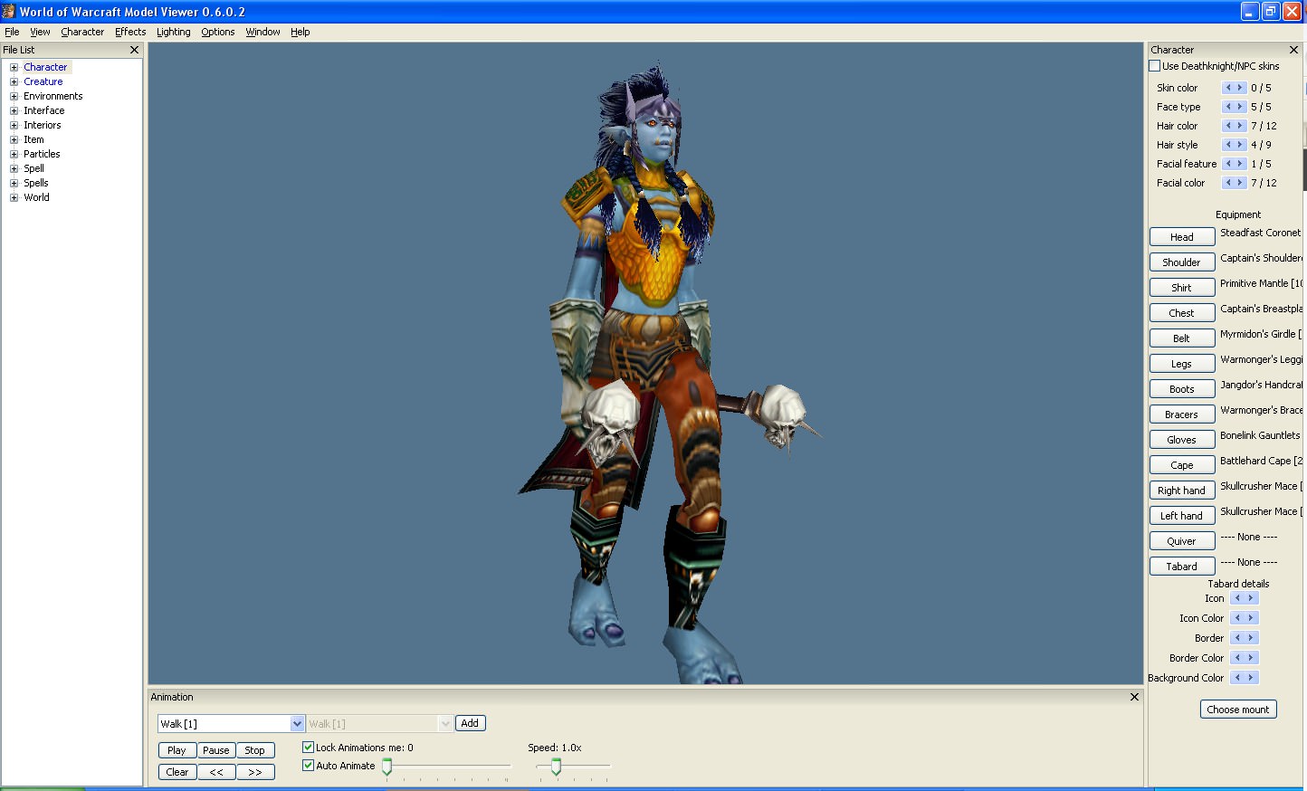Increase Facial feature value
The height and width of the screenshot is (791, 1307).
1240,164
